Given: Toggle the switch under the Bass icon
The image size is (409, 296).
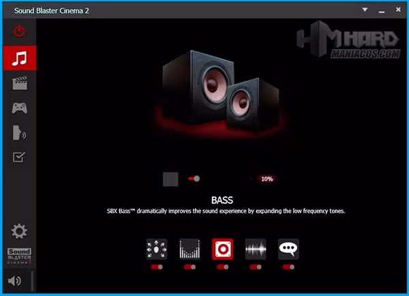Looking at the screenshot, I should [x=222, y=267].
